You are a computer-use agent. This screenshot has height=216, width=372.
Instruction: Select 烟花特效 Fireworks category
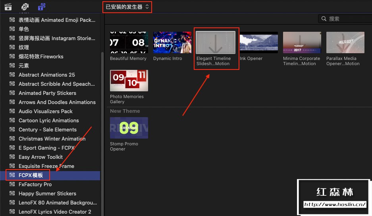pos(50,56)
